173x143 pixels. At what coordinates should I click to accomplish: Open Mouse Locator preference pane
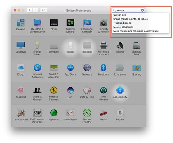[87, 116]
